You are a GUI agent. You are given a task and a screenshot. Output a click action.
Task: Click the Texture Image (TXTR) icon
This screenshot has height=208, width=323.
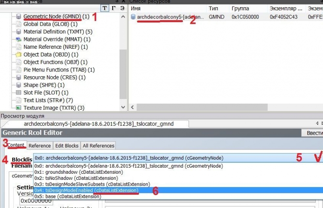(x=19, y=108)
